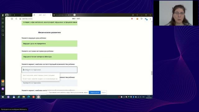Screen dimensions: 199x112
Task: Choose second suggestion 'Может только захватить предмет'
Action: tap(40, 79)
